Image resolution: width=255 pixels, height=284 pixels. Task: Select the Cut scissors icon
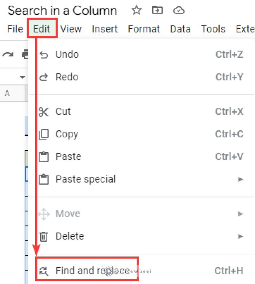pyautogui.click(x=44, y=111)
